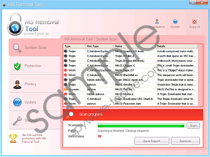Click the threat icon for Trojan.IRCBot.d
210x157 pixels.
[x=66, y=56]
